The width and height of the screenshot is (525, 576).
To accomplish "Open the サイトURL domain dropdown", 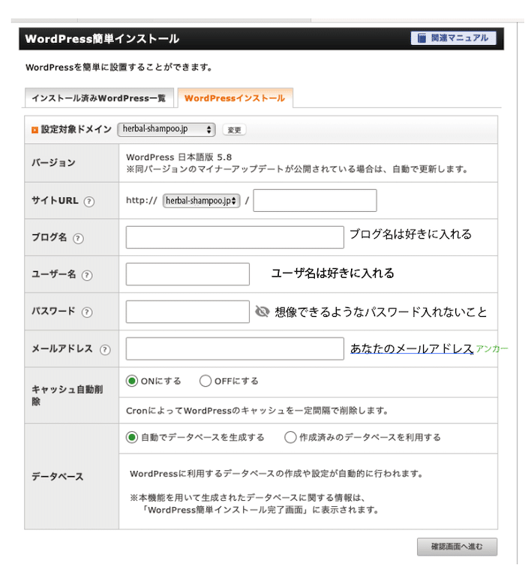I will click(x=201, y=201).
